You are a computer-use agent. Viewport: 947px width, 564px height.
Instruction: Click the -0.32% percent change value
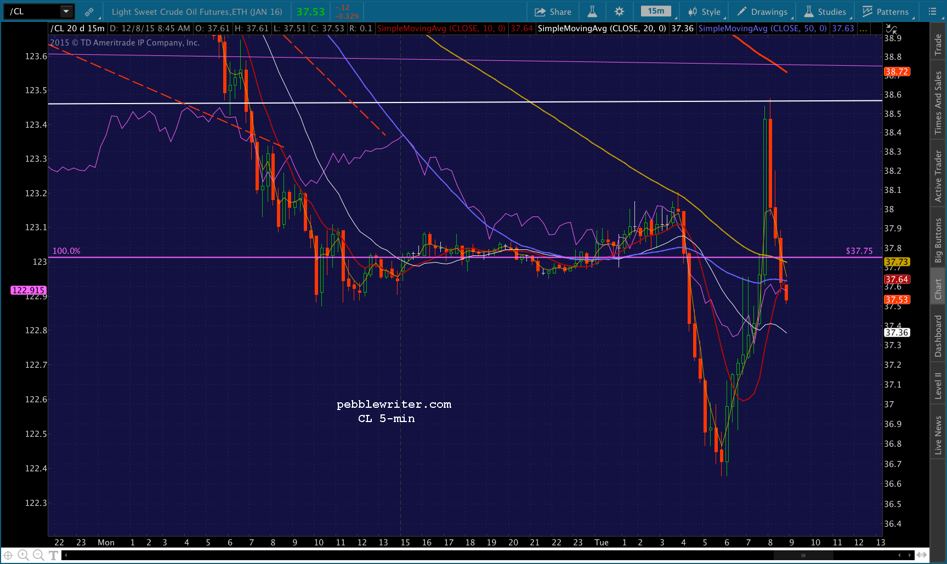click(347, 16)
